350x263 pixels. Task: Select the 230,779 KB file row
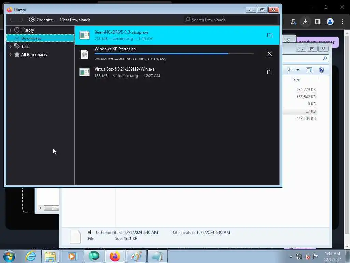306,90
